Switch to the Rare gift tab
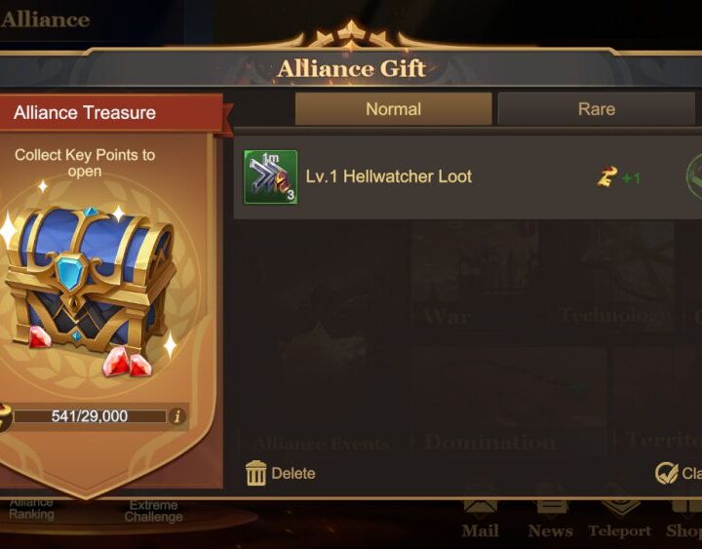Viewport: 702px width, 549px height. tap(597, 109)
